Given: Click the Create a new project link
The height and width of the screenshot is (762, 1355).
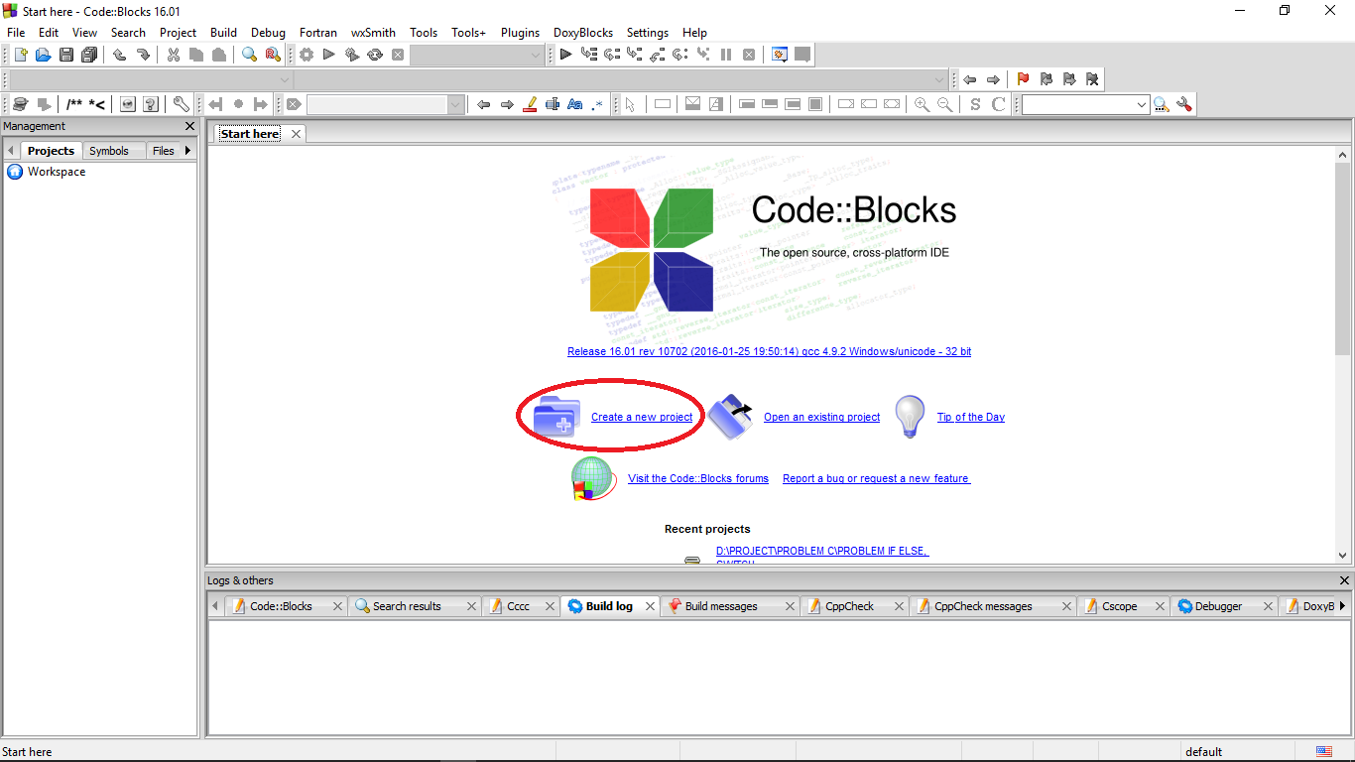Looking at the screenshot, I should (x=642, y=417).
